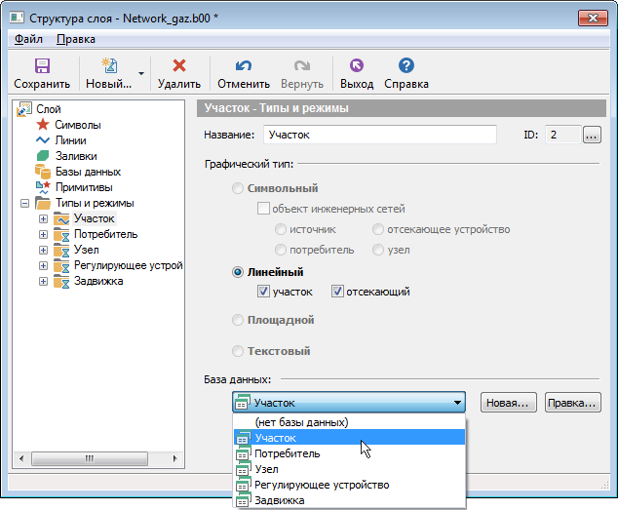
Task: Open Базы данных item in tree
Action: 43,172
